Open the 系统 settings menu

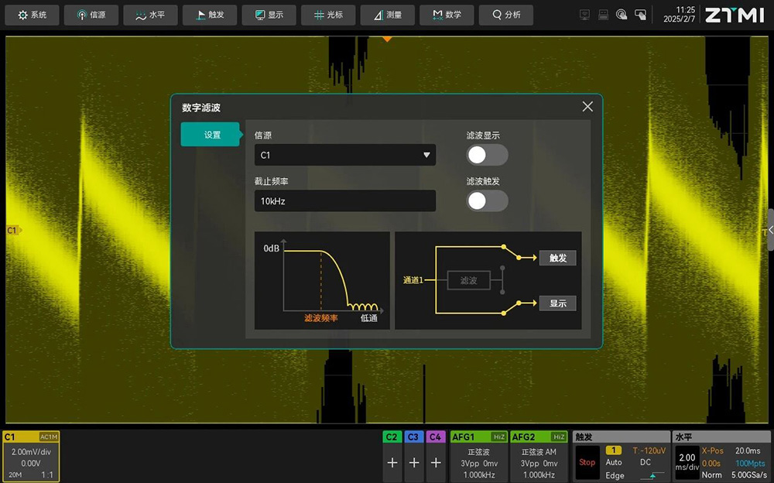point(33,15)
